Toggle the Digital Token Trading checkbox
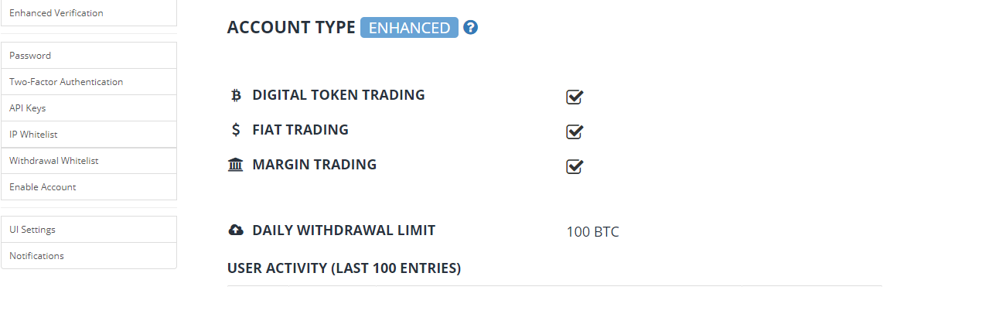 click(574, 97)
